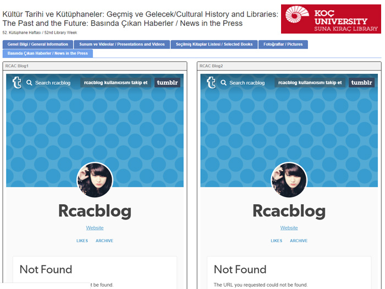Image resolution: width=385 pixels, height=289 pixels.
Task: Click the RCAC Blog1 box header
Action: 95,66
